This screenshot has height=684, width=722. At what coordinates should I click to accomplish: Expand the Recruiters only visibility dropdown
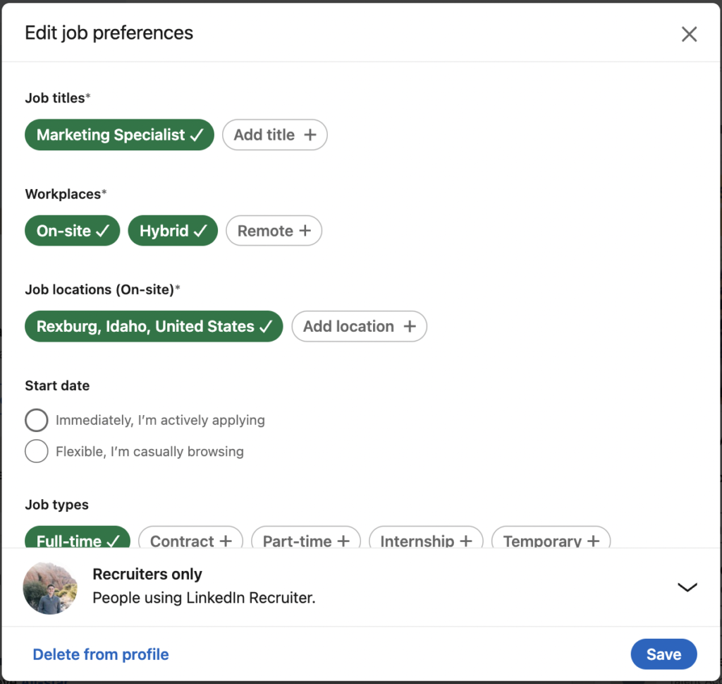[x=687, y=587]
